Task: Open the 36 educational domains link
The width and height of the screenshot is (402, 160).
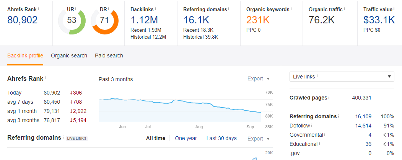Action: click(368, 144)
